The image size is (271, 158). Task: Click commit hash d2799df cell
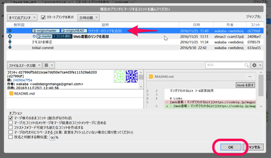(254, 31)
